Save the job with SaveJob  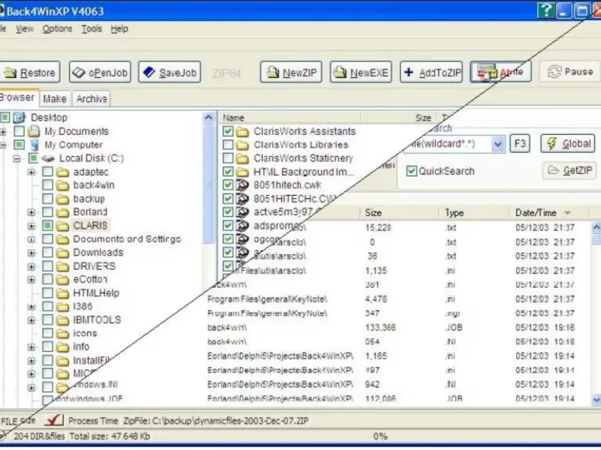(170, 72)
